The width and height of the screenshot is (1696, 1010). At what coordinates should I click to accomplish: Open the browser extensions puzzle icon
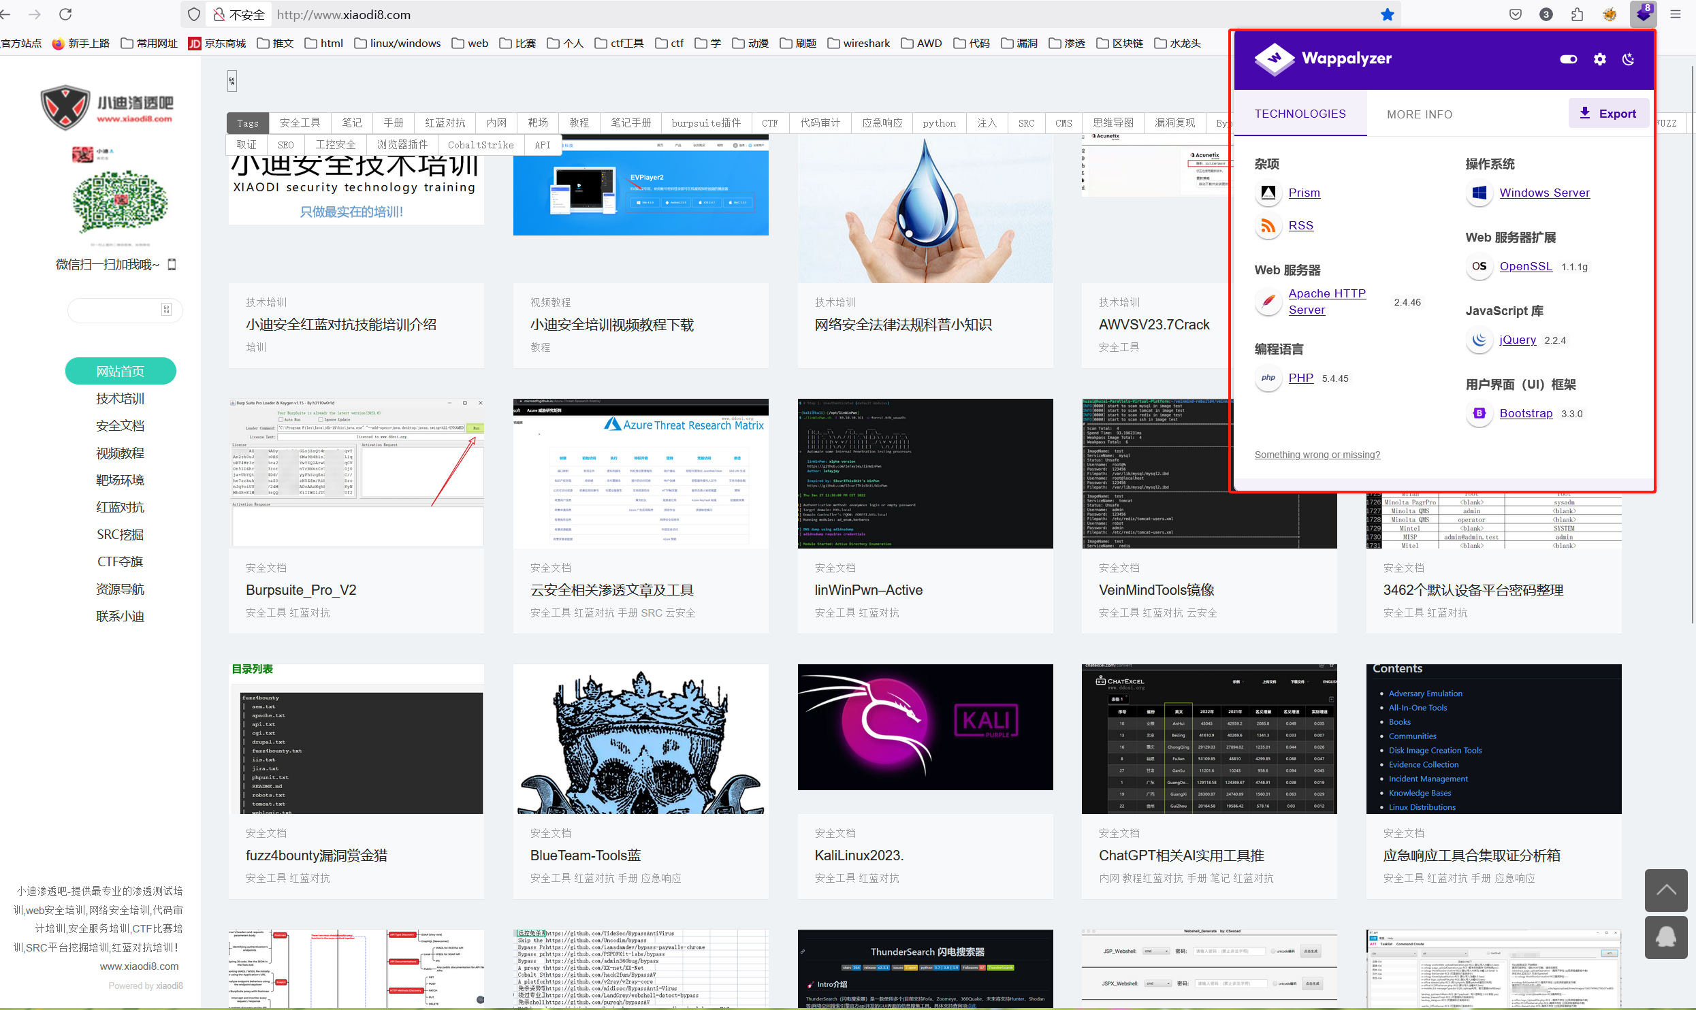point(1577,14)
